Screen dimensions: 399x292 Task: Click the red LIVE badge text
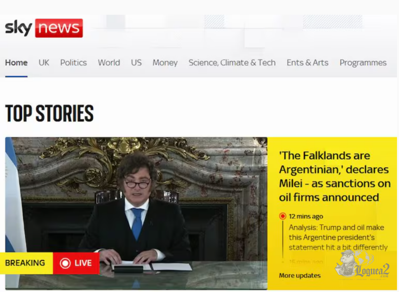coord(83,263)
